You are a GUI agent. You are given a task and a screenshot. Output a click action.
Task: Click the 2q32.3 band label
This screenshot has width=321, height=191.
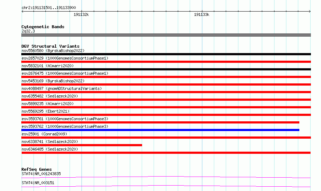point(28,31)
